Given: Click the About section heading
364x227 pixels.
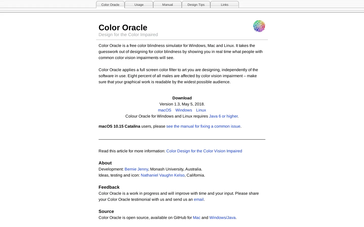Looking at the screenshot, I should pyautogui.click(x=105, y=163).
